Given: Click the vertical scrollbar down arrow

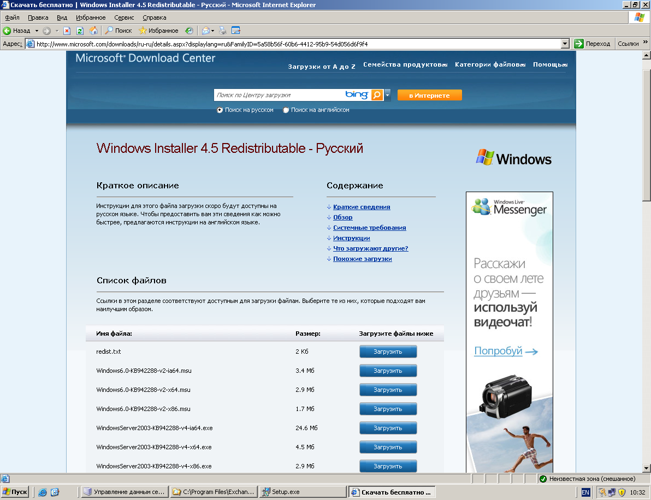Looking at the screenshot, I should [x=646, y=468].
